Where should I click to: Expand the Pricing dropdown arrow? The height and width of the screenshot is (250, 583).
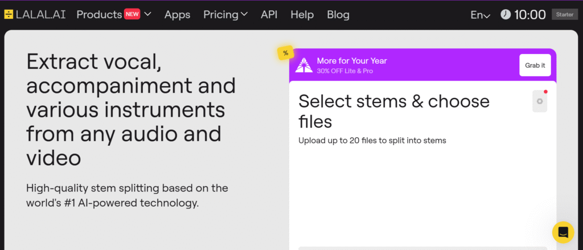click(x=244, y=14)
